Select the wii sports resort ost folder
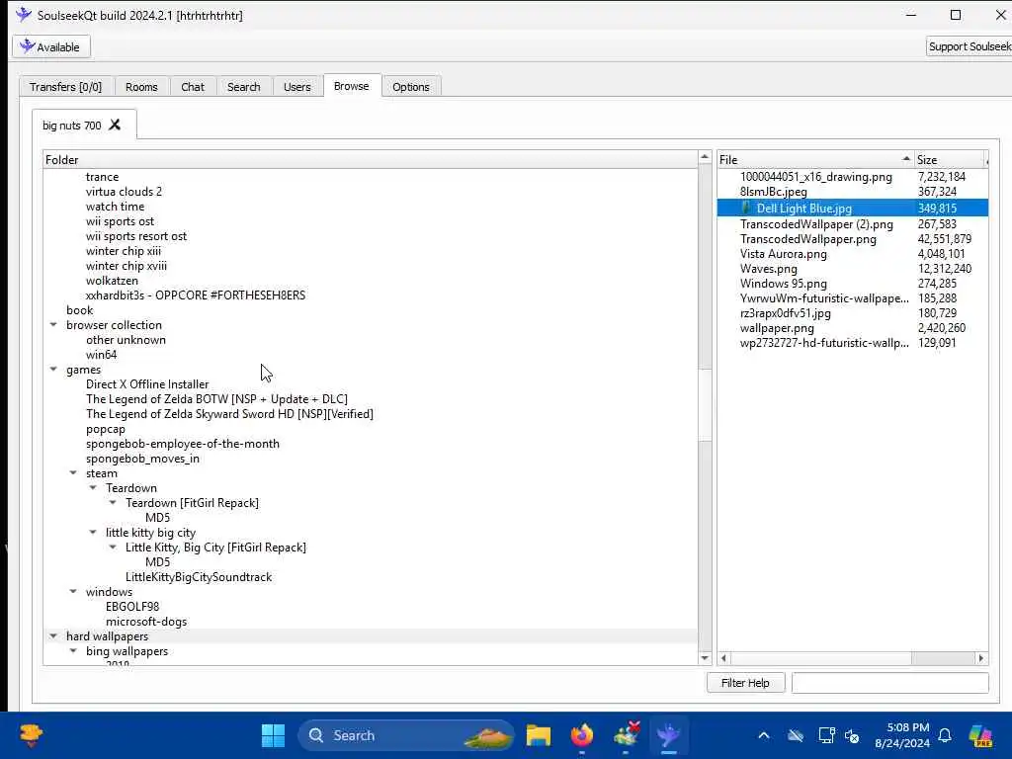Viewport: 1012px width, 759px height. click(136, 236)
